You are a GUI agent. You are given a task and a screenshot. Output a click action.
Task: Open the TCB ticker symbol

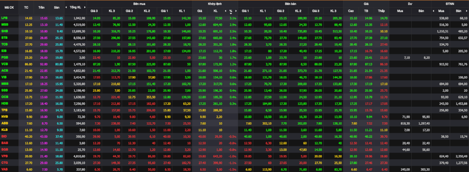(x=5, y=44)
